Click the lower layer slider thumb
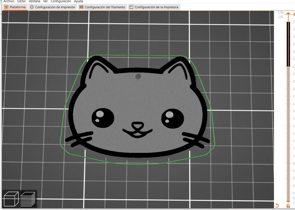 (x=288, y=201)
